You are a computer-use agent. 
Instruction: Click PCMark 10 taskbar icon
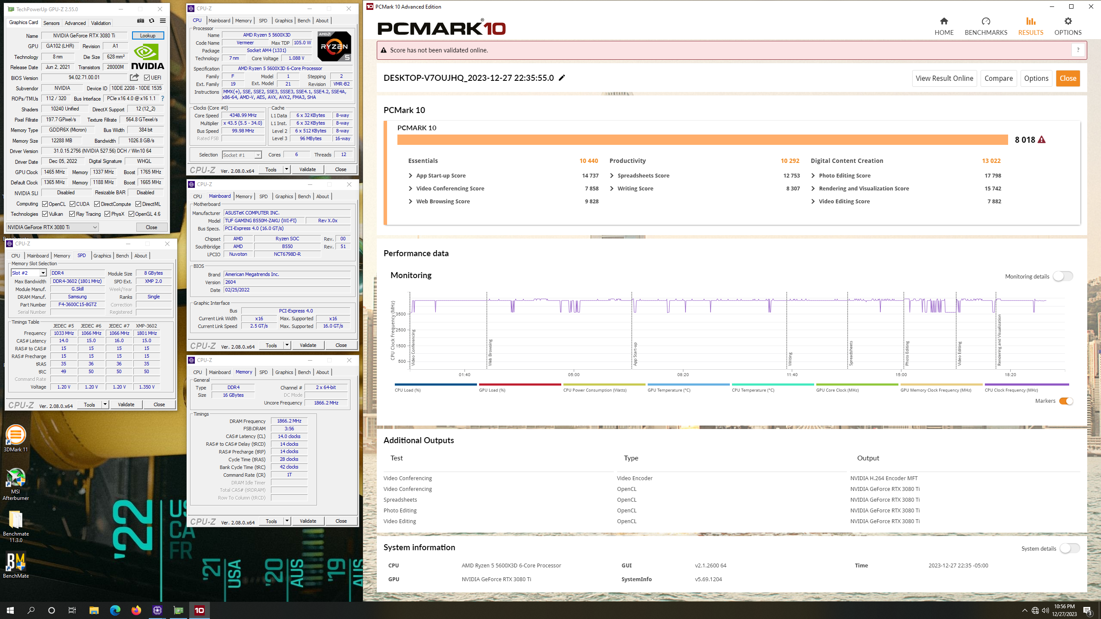tap(200, 610)
